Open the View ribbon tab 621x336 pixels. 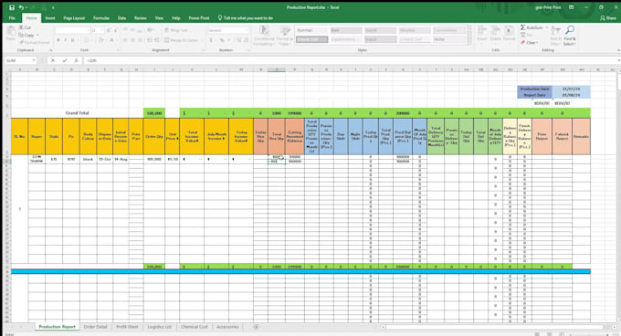point(159,18)
